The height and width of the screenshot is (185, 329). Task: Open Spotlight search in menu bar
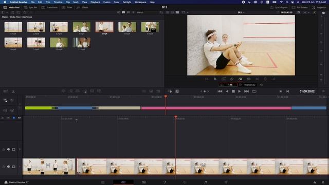click(x=287, y=2)
